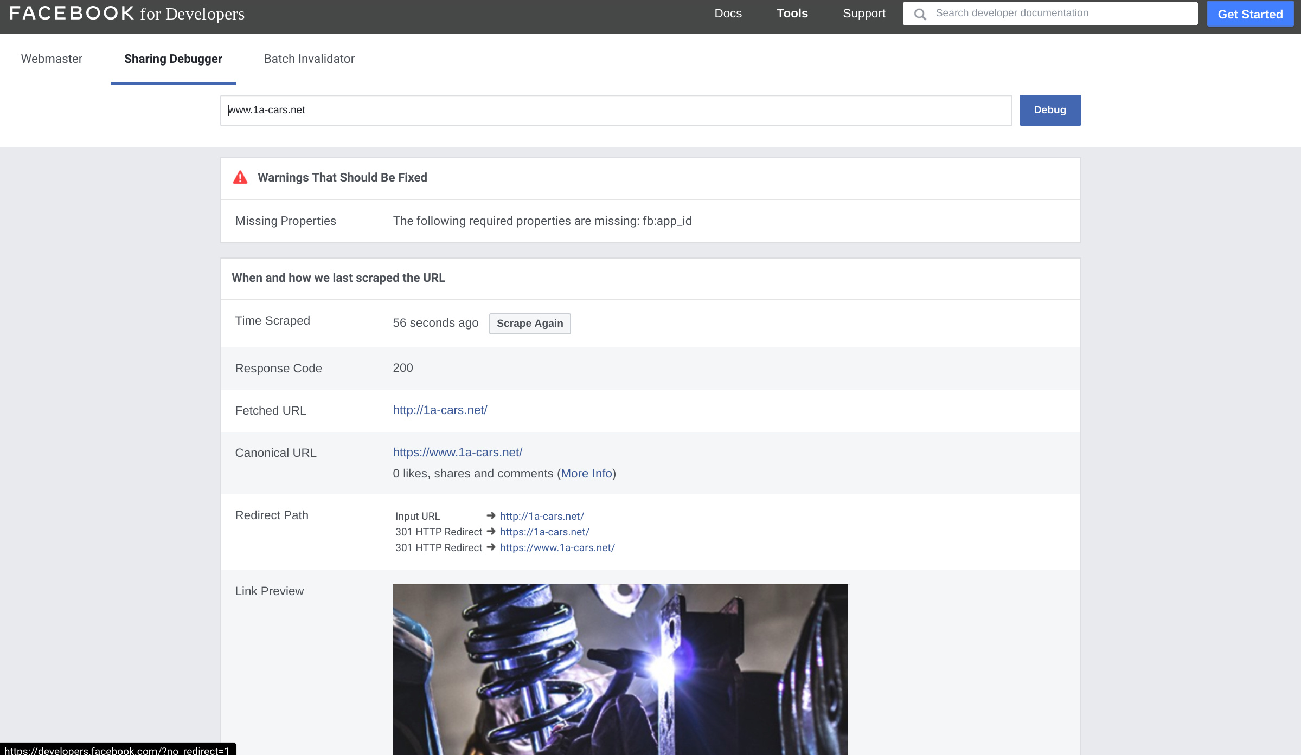The height and width of the screenshot is (755, 1301).
Task: Open the Docs menu
Action: click(728, 14)
